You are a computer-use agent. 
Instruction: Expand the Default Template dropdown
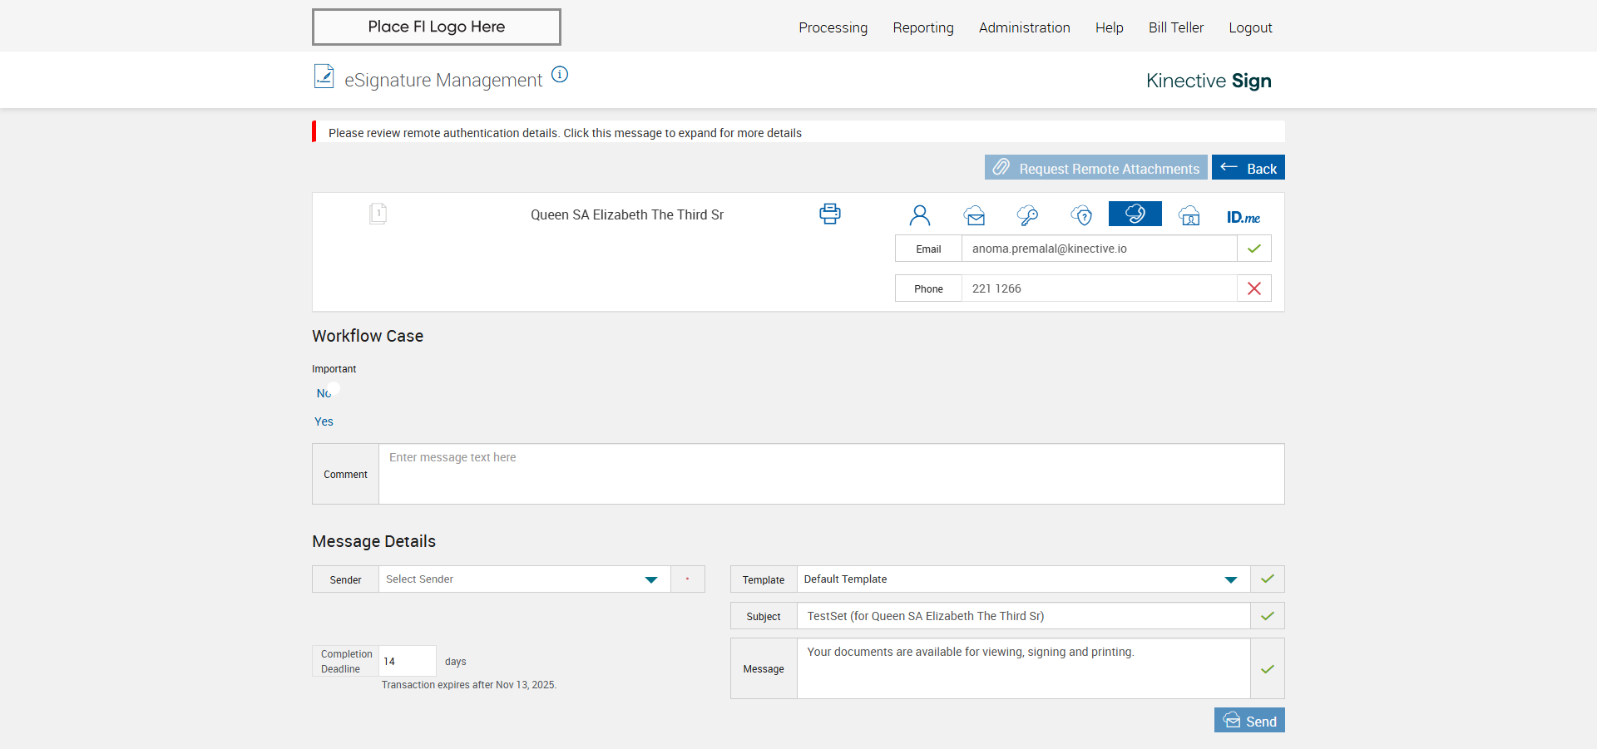click(1022, 579)
